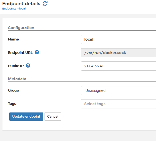Refresh the Endpoint details page
Screen dimensions: 156x141
pyautogui.click(x=45, y=4)
